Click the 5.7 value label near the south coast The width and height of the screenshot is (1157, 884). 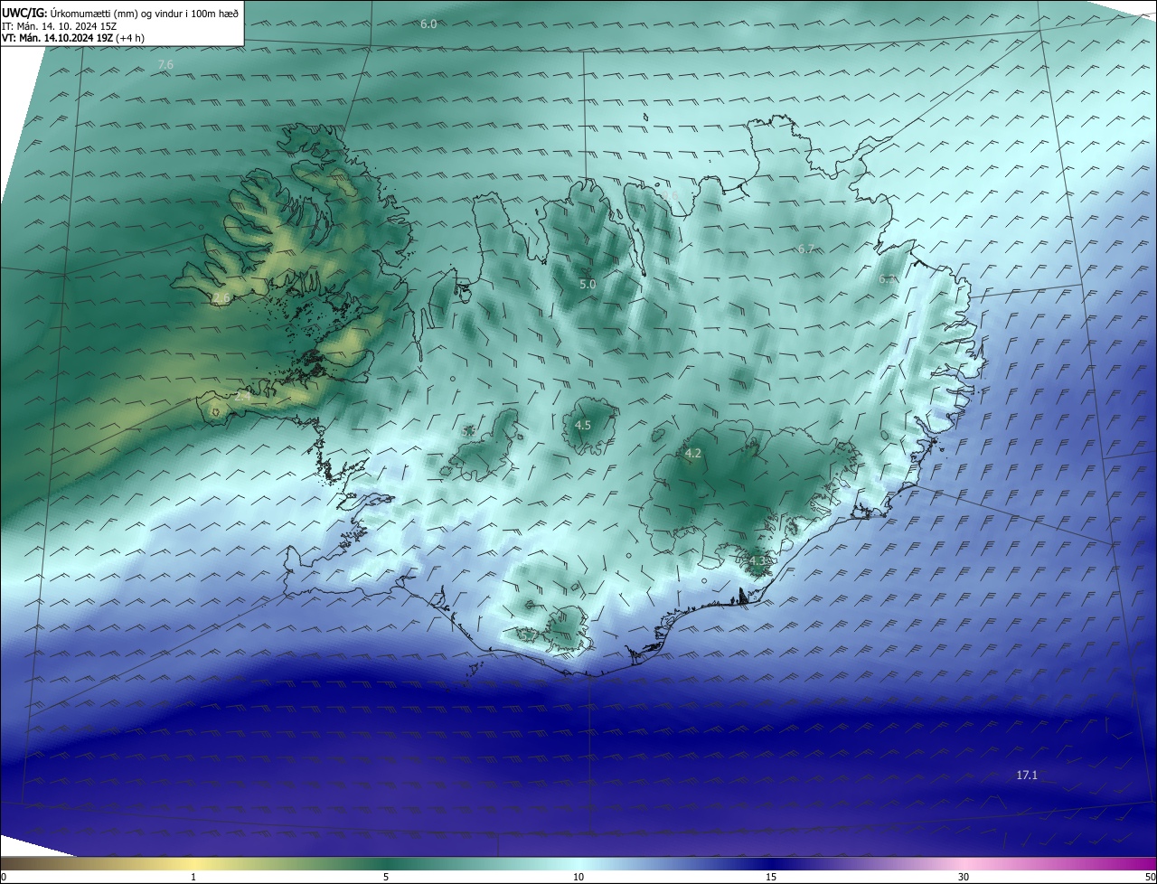(528, 635)
